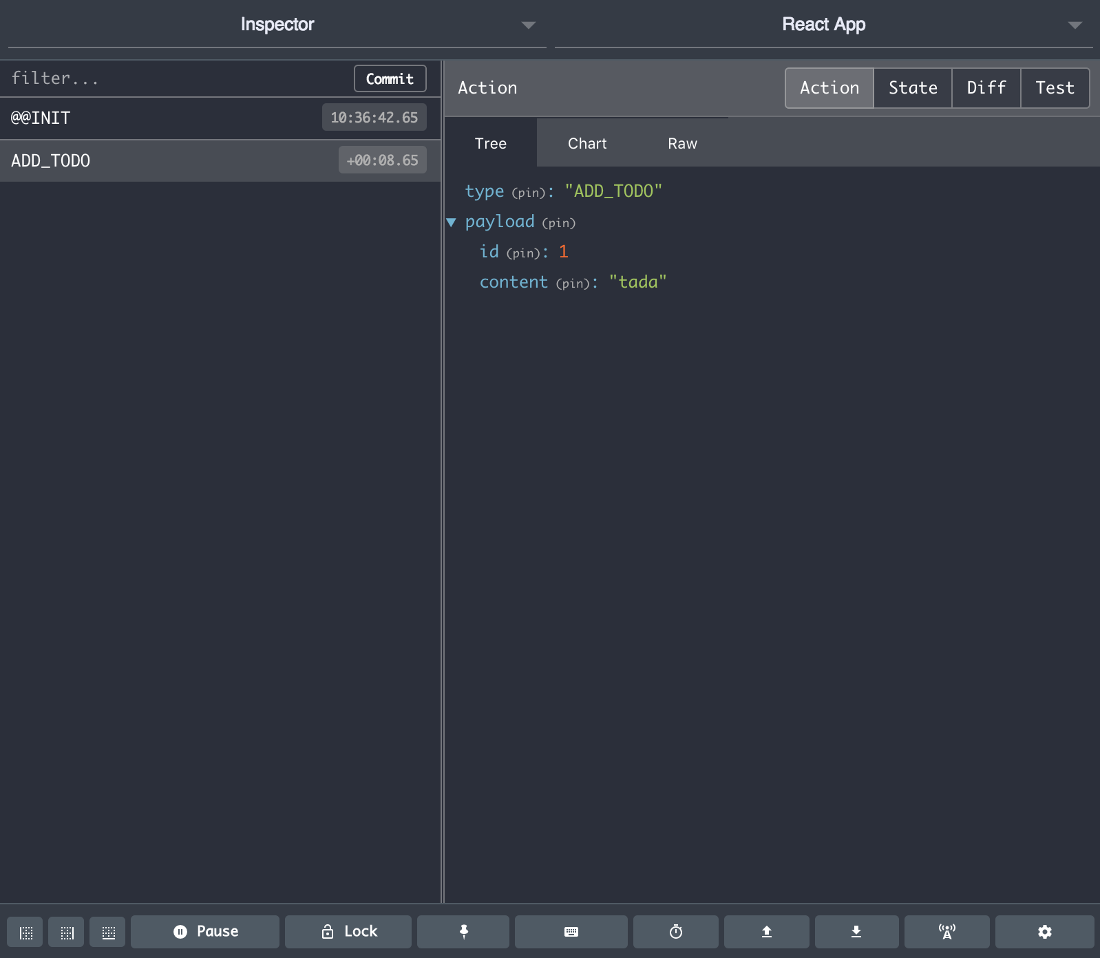Viewport: 1100px width, 958px height.
Task: Click the pin (persist) icon button
Action: pos(463,932)
